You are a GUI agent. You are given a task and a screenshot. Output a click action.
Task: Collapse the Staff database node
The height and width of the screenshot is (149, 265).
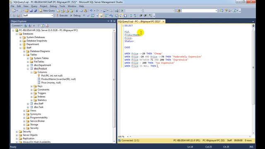point(20,48)
